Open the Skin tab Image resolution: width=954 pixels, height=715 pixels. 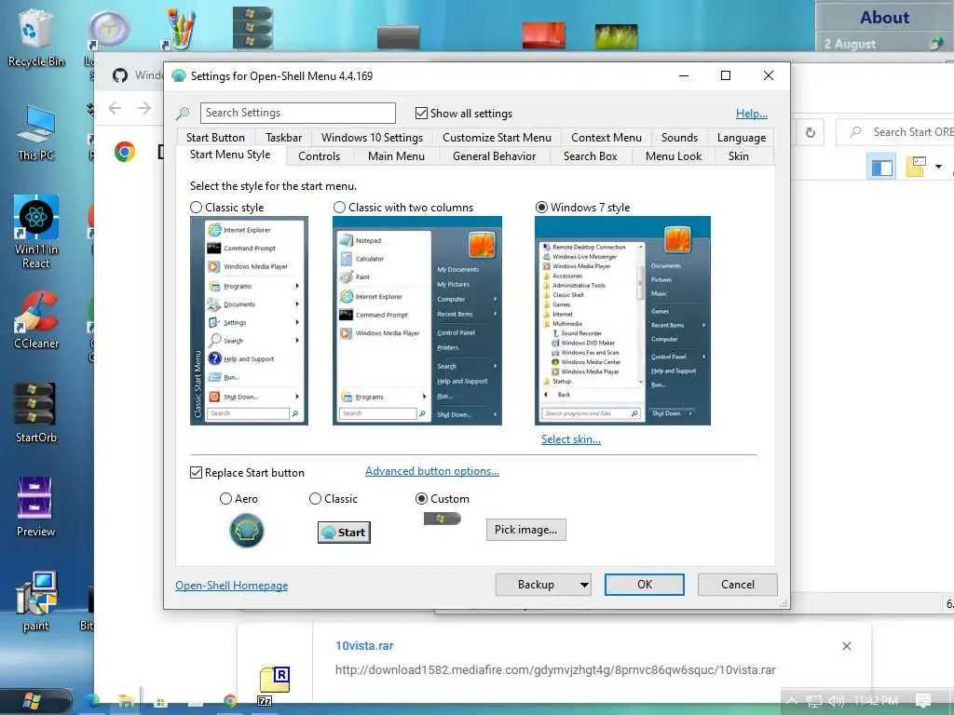pos(738,156)
